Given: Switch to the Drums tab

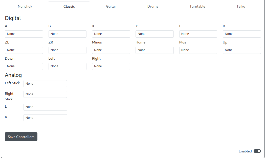Looking at the screenshot, I should tap(153, 6).
